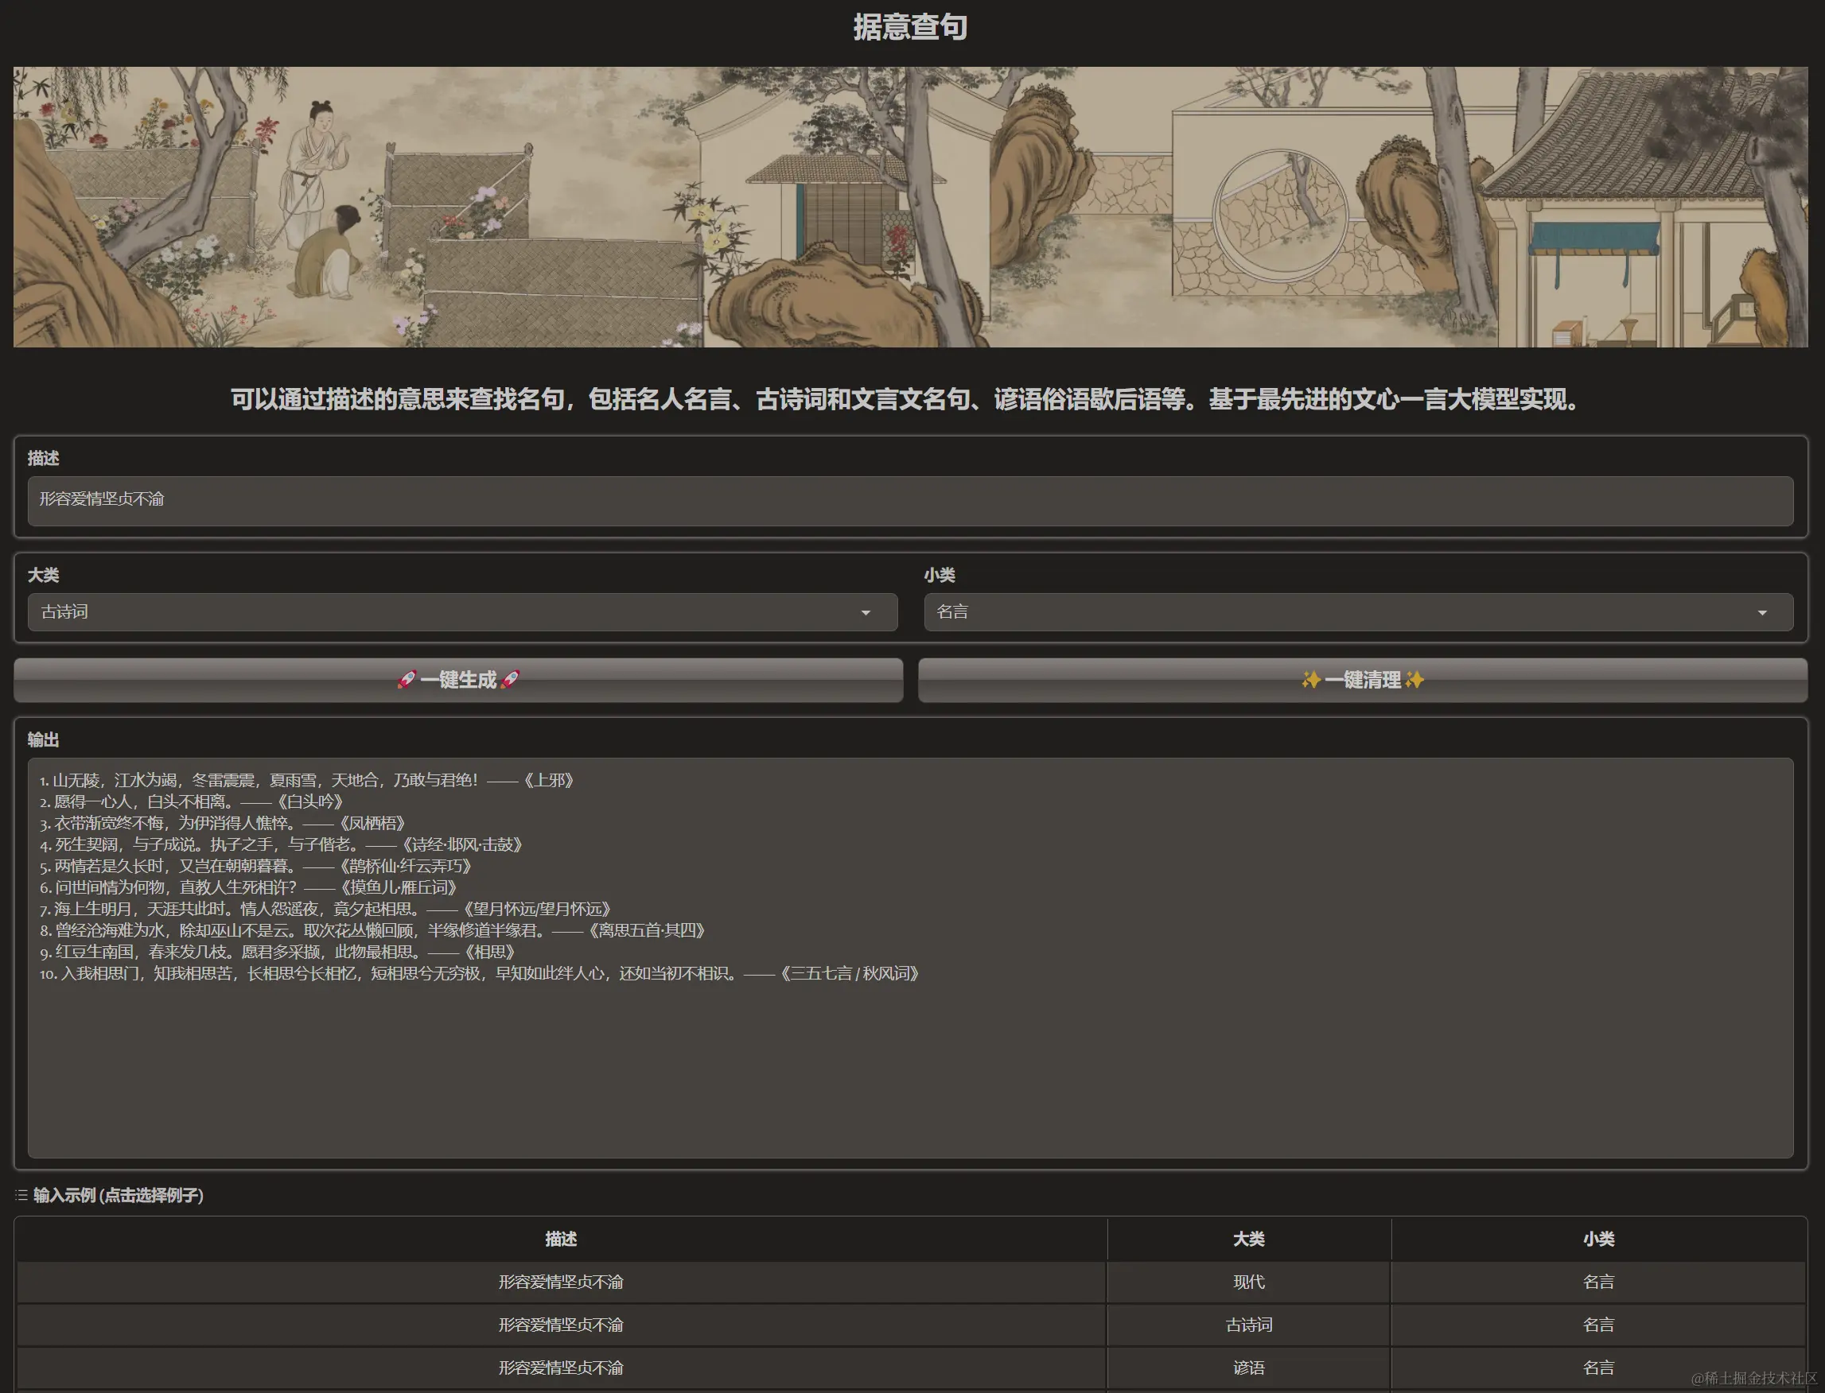This screenshot has width=1825, height=1393.
Task: Click inside the 输出 results text area
Action: 910,1061
